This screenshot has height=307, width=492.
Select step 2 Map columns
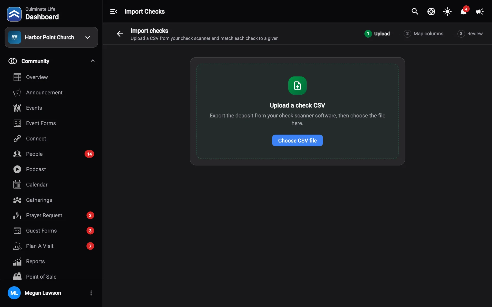pos(423,34)
